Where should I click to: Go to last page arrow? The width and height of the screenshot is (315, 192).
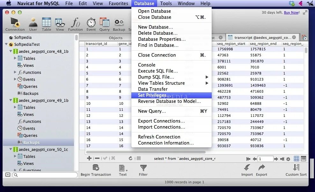coord(282,159)
